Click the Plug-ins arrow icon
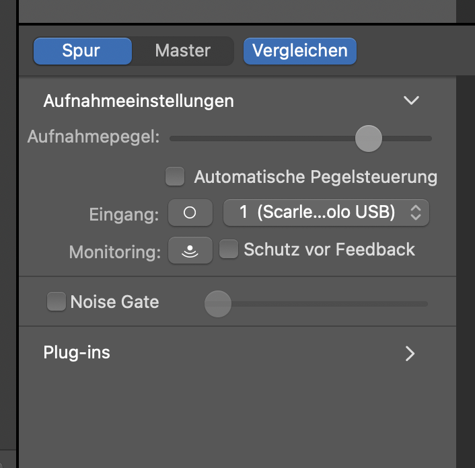475x468 pixels. tap(410, 354)
